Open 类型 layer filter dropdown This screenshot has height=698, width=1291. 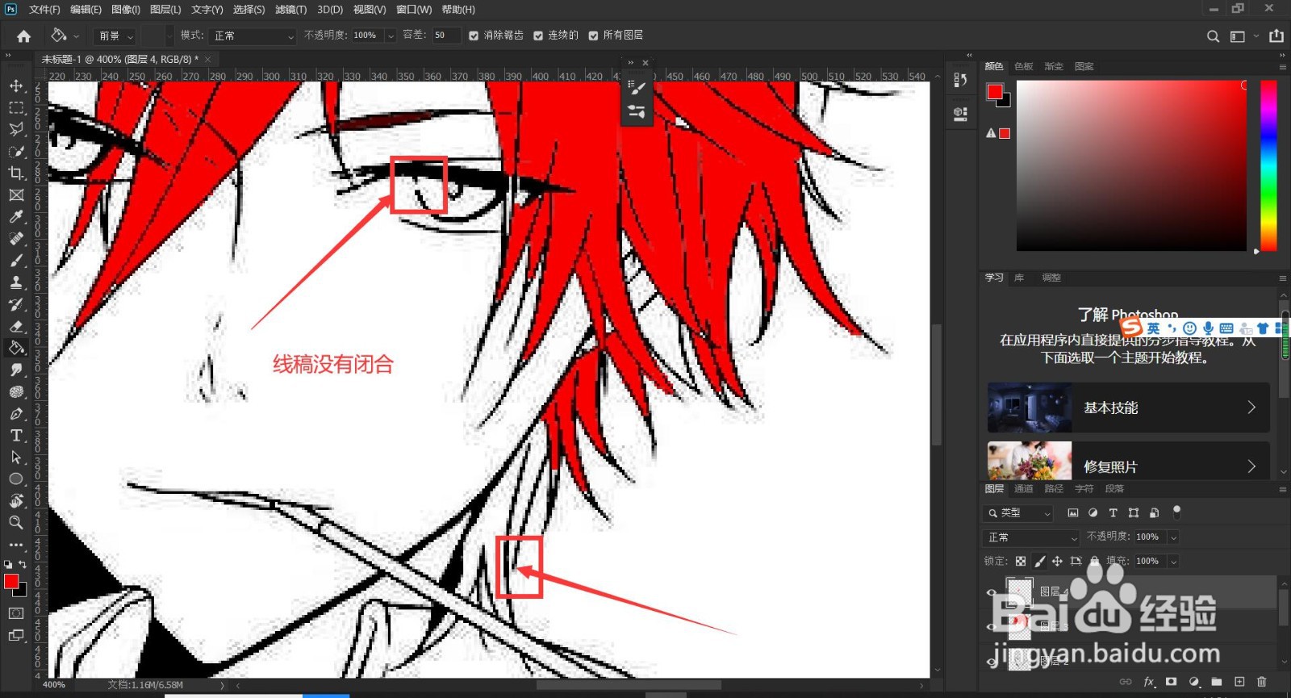pyautogui.click(x=1019, y=512)
